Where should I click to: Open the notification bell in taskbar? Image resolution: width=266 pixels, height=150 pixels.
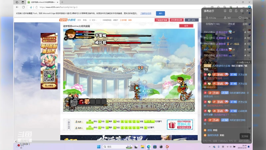coord(249,147)
